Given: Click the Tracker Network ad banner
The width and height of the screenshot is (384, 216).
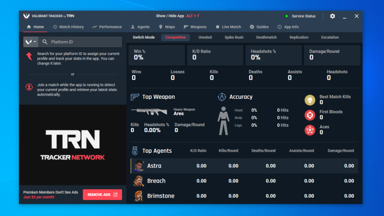Looking at the screenshot, I should 73,145.
